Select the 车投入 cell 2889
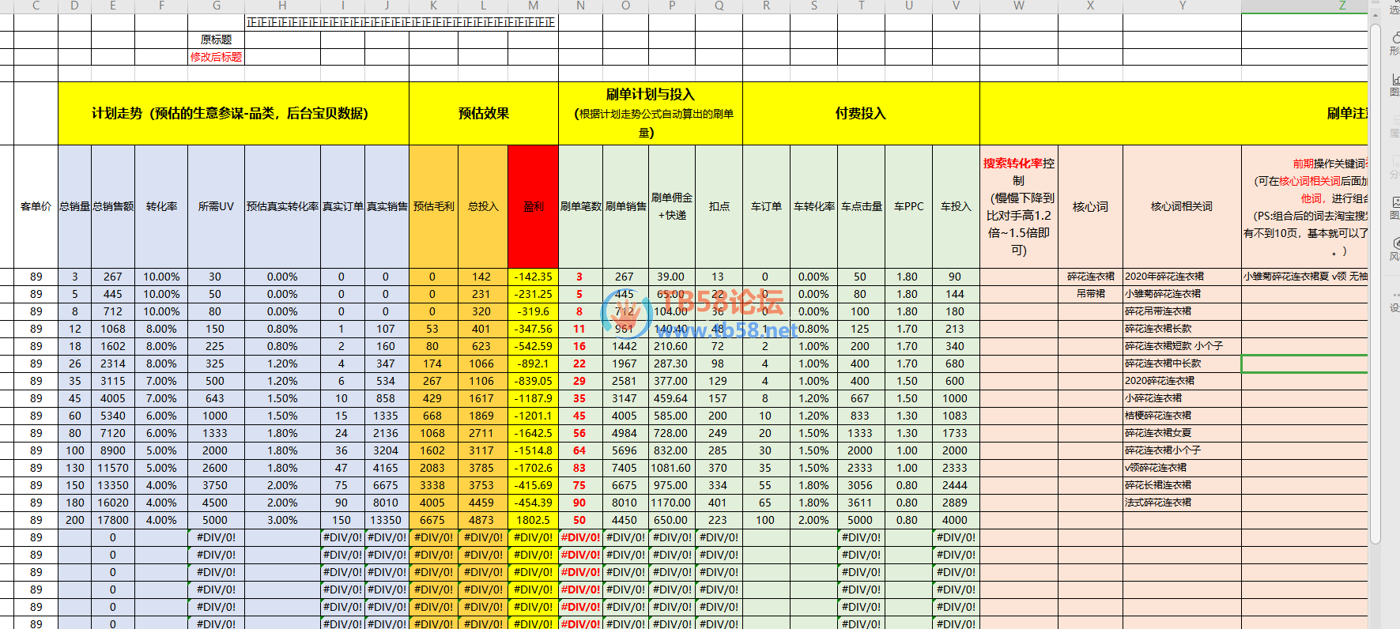 [x=956, y=503]
